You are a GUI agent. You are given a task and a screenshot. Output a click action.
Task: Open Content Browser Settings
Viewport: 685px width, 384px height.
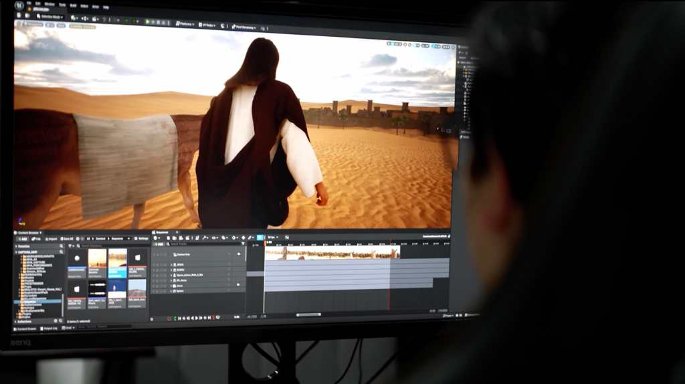coord(141,238)
